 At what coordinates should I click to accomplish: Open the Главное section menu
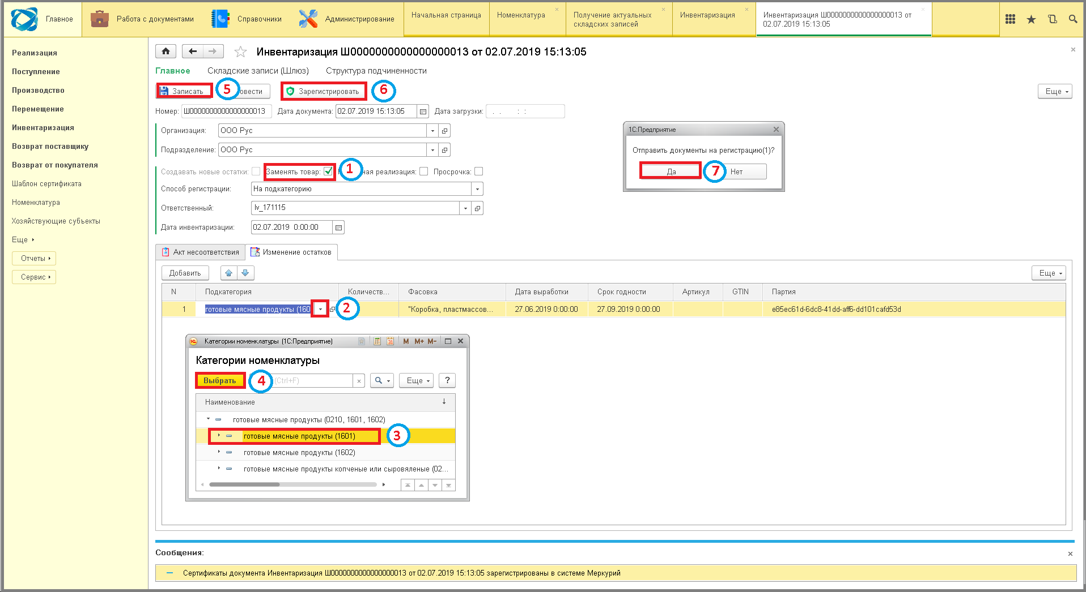(x=43, y=19)
